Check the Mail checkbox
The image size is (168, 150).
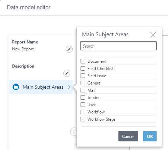tap(83, 90)
